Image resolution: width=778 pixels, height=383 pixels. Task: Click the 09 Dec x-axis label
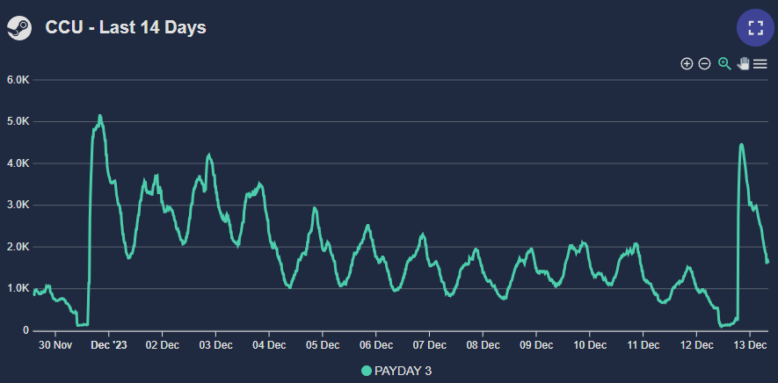tap(536, 345)
